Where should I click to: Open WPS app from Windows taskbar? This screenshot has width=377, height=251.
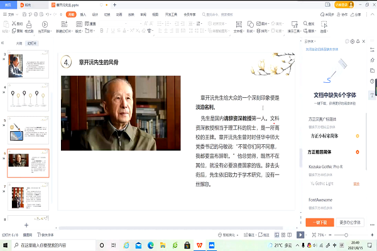pyautogui.click(x=200, y=245)
